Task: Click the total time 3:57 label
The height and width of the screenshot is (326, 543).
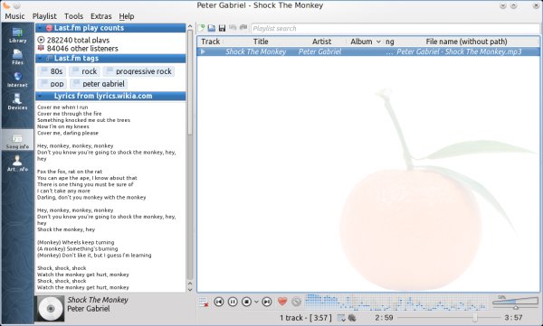Action: pos(513,318)
